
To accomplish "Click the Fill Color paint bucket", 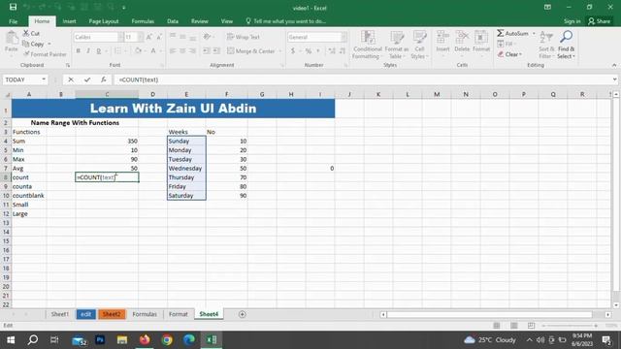I will point(138,50).
